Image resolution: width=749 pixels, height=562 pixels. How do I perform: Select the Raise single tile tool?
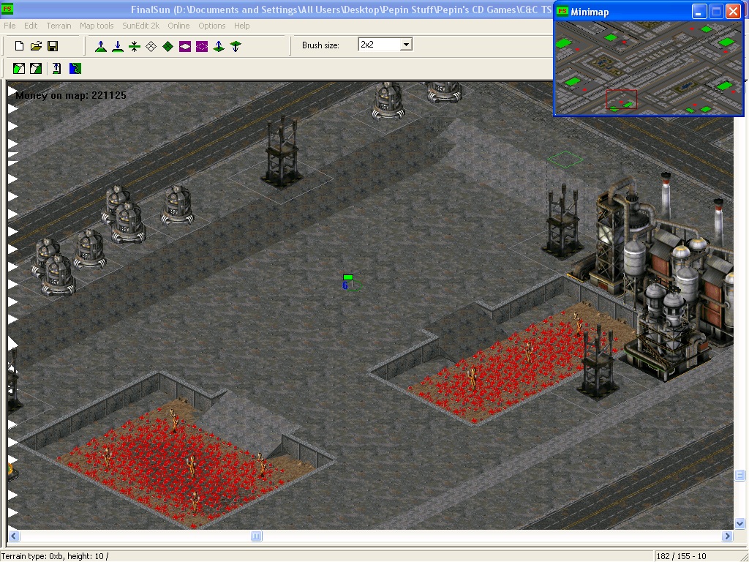click(219, 46)
